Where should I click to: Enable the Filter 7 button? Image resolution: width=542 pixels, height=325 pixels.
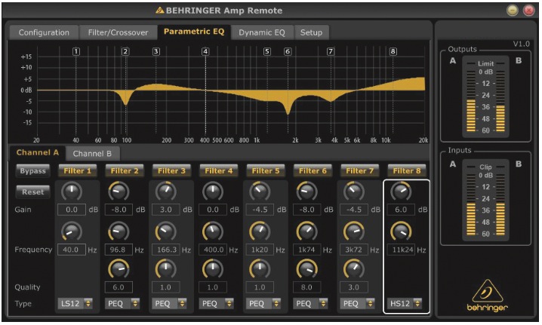pyautogui.click(x=359, y=171)
